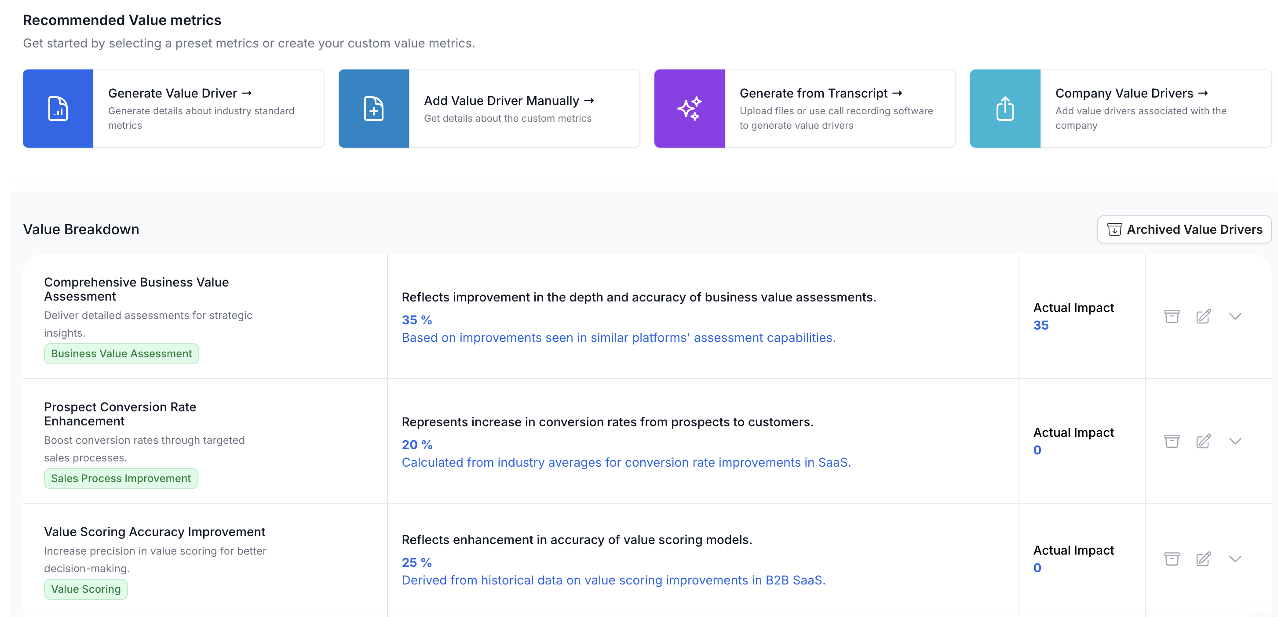Click the blue Generate Value Driver document icon
Screen dimensions: 1278x617
58,109
